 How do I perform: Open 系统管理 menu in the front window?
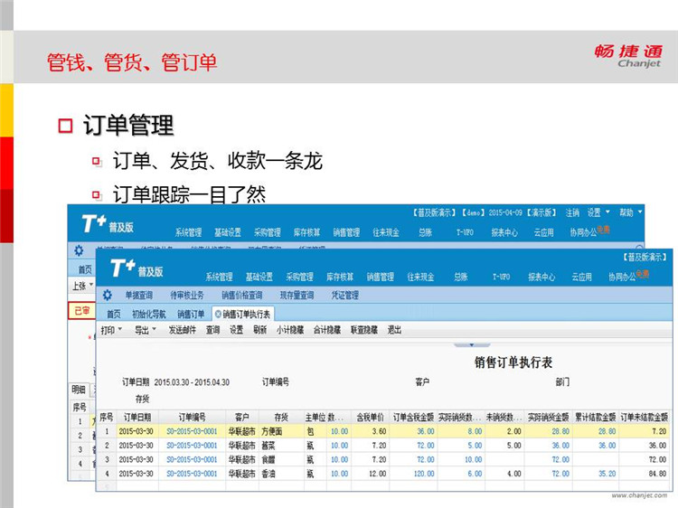click(x=219, y=277)
